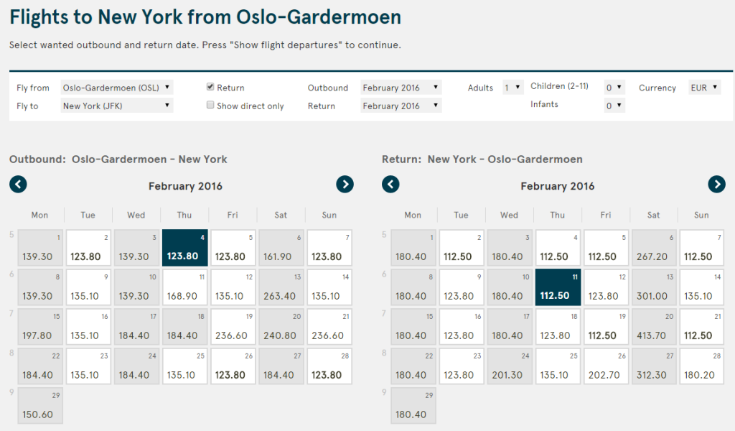Viewport: 735px width, 431px height.
Task: Select return February 29 at 180.40
Action: [413, 405]
